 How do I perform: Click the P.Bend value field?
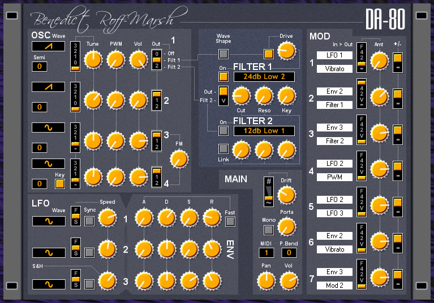[x=288, y=253]
